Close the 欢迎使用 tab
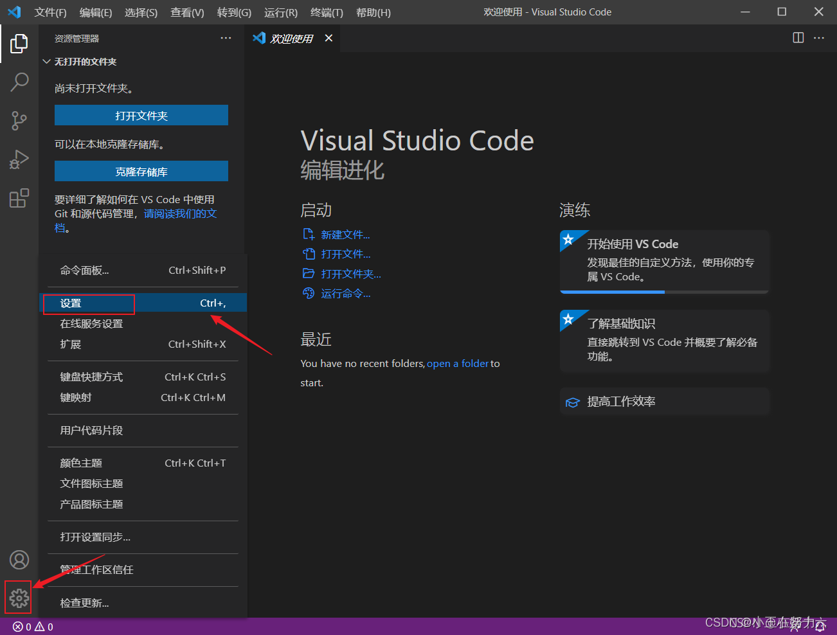Screen dimensions: 837x635 click(x=328, y=38)
